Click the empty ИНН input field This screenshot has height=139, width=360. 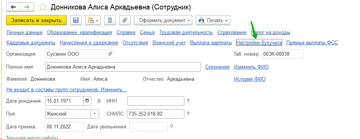click(156, 101)
